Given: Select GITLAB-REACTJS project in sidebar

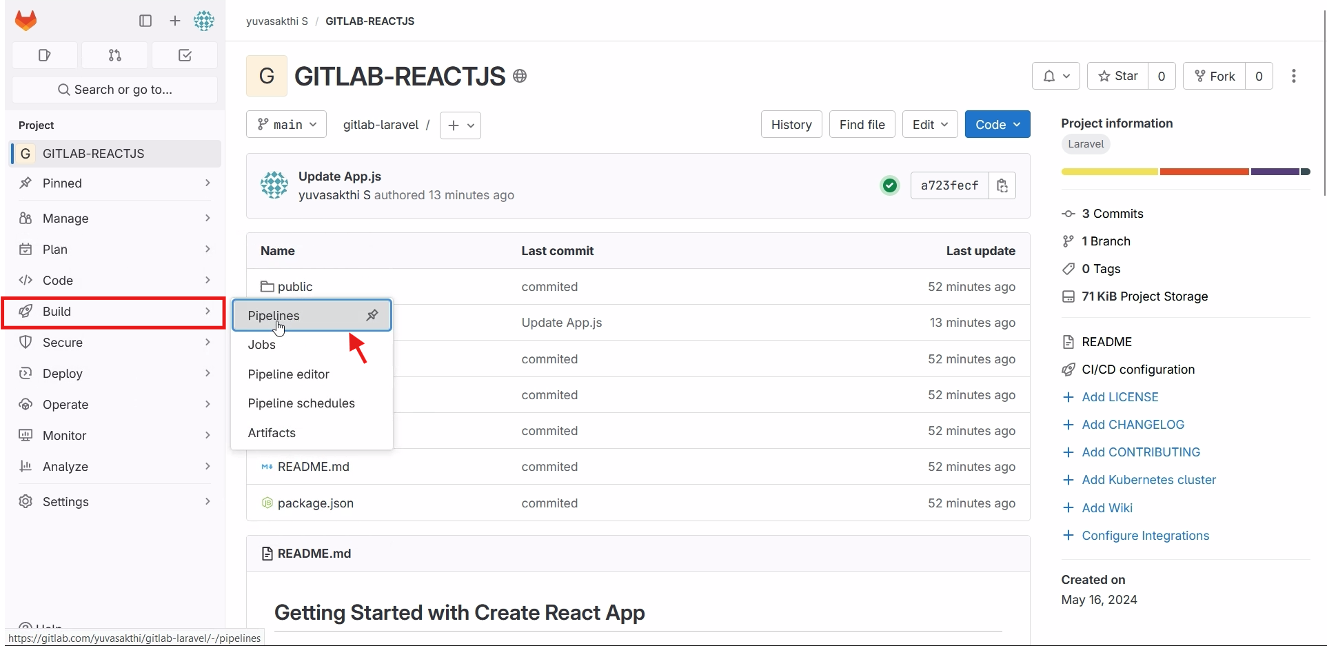Looking at the screenshot, I should tap(115, 154).
